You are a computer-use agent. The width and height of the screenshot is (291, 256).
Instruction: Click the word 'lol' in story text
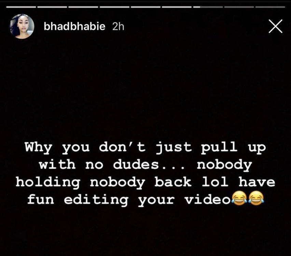[x=215, y=182]
